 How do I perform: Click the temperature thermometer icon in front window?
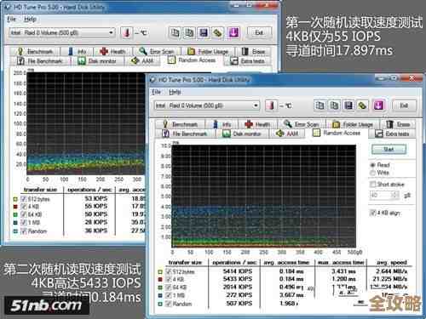pos(271,105)
